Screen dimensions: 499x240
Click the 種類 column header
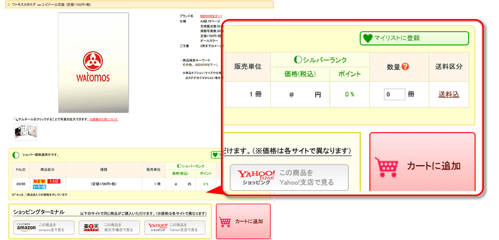click(x=104, y=169)
